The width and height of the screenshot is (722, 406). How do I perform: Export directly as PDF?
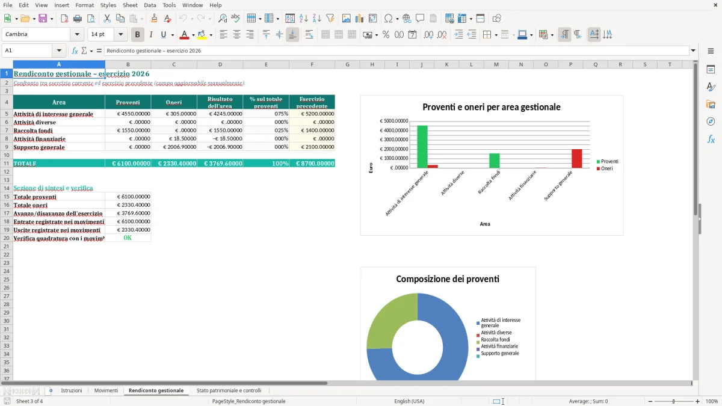64,19
